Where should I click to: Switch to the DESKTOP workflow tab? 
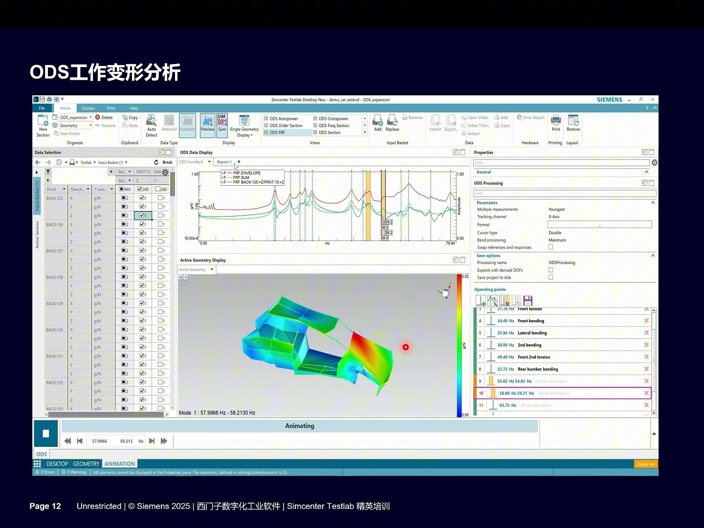(x=57, y=464)
